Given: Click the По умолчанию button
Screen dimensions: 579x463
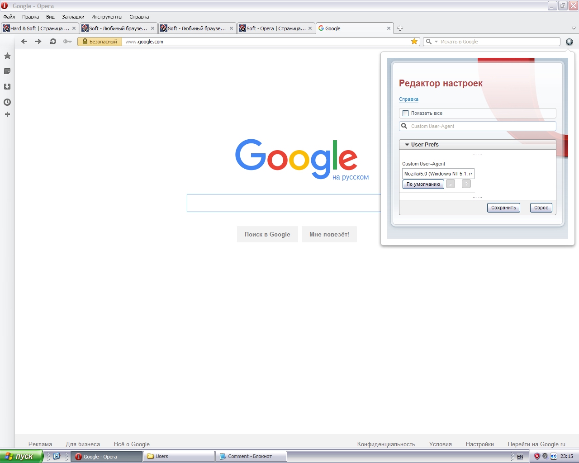Looking at the screenshot, I should click(423, 184).
